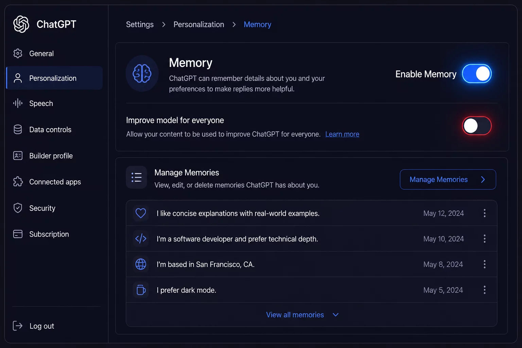Switch to Builder profile settings
The image size is (522, 348).
(x=54, y=156)
